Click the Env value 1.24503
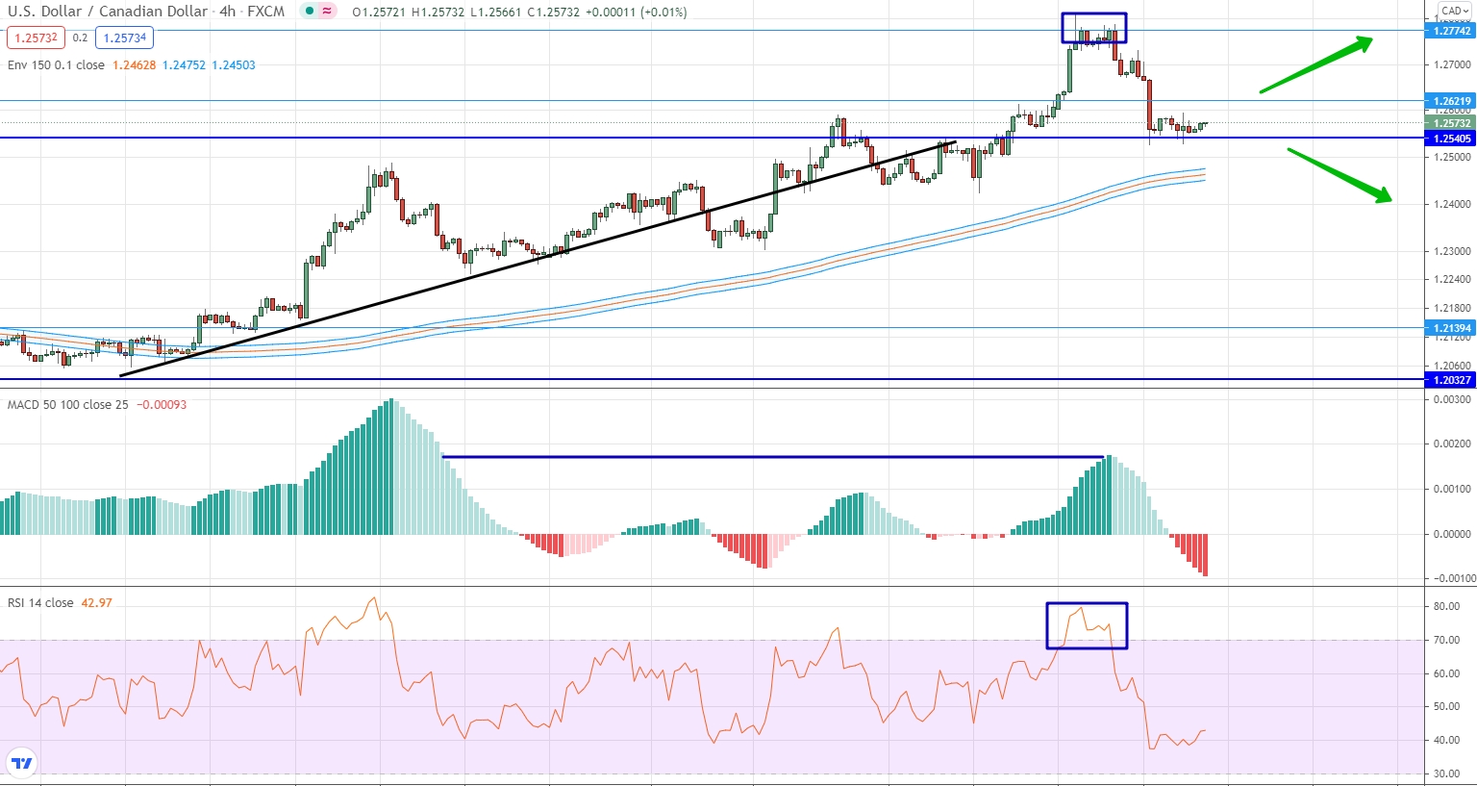This screenshot has height=786, width=1477. [x=234, y=65]
